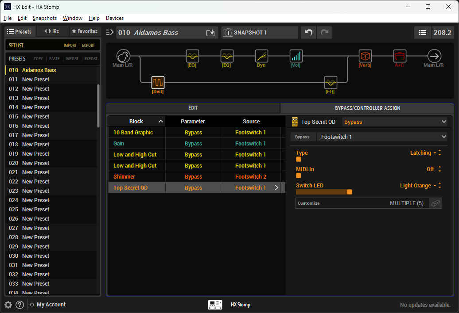
Task: Select preset 010 Aidamos Bass in list
Action: (51, 70)
